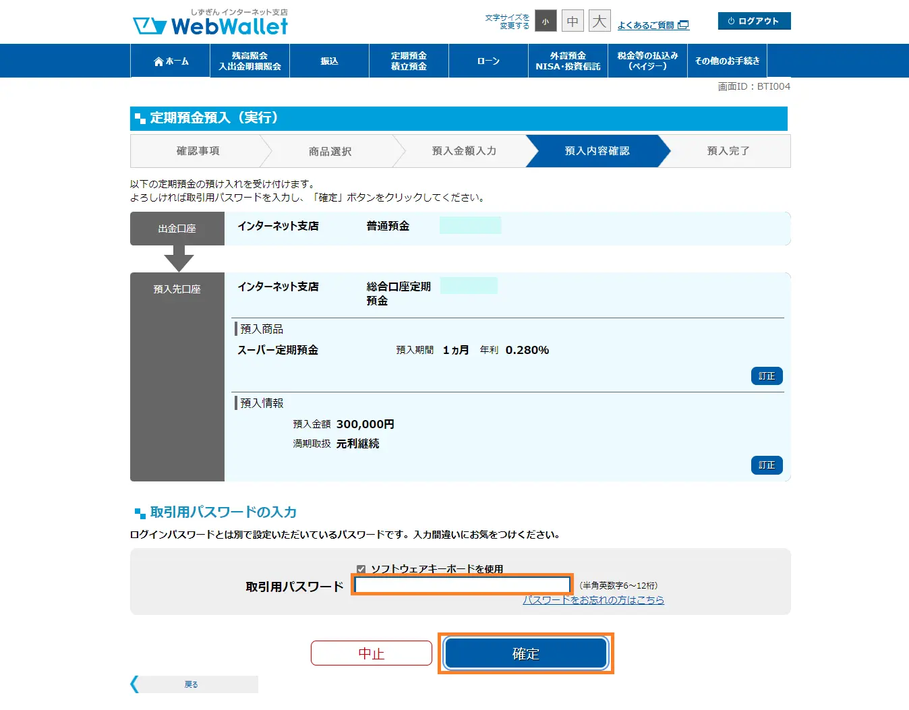Open the ローン menu

pos(488,61)
